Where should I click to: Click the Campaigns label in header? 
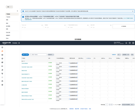(x=15, y=43)
